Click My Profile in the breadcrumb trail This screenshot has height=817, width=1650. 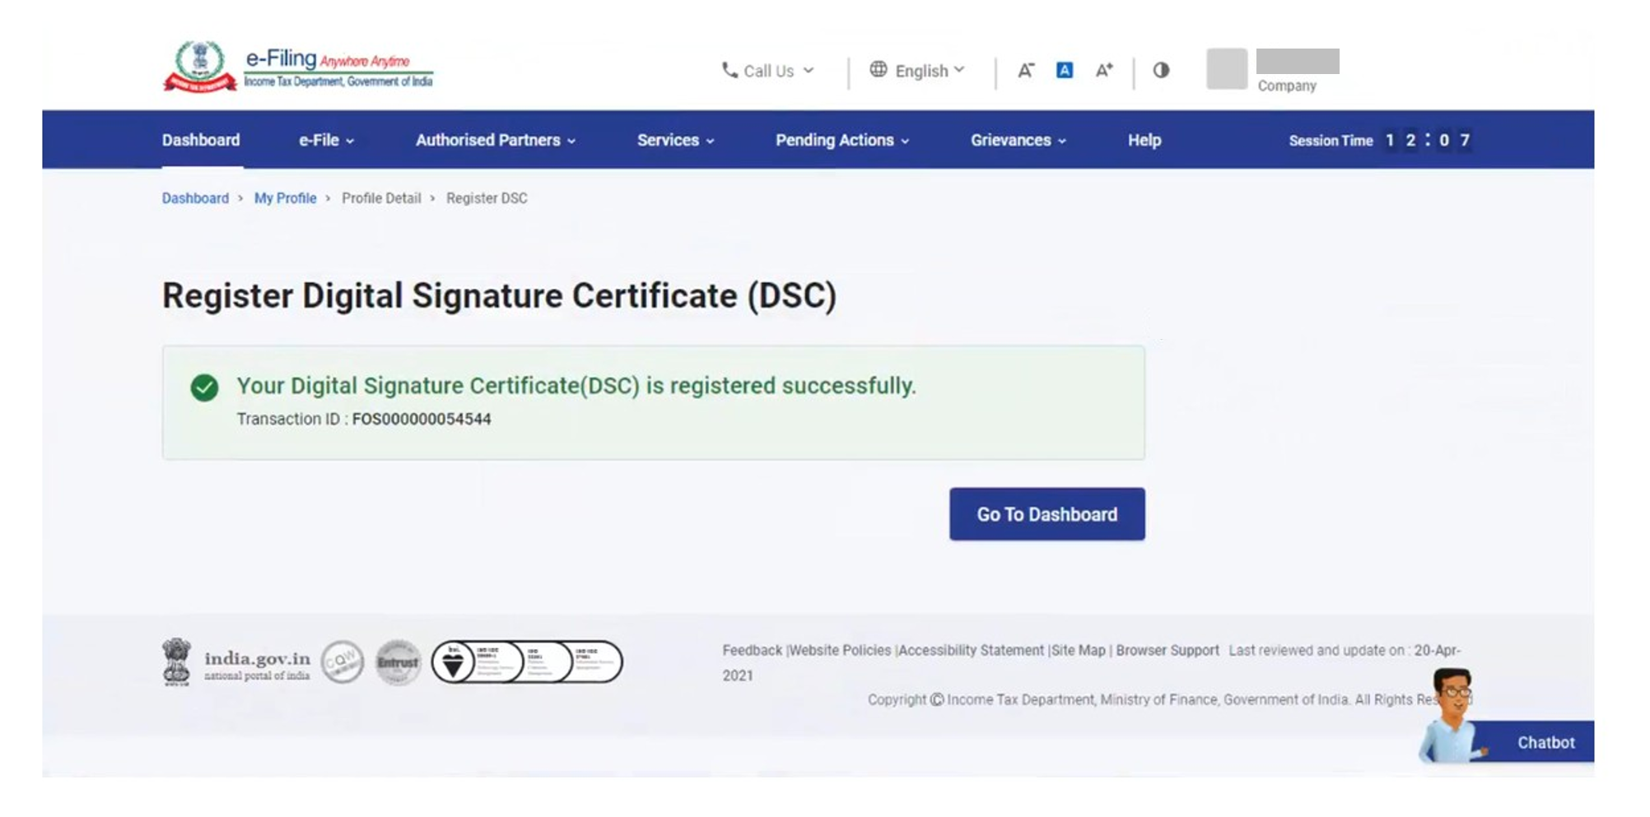[x=284, y=198]
